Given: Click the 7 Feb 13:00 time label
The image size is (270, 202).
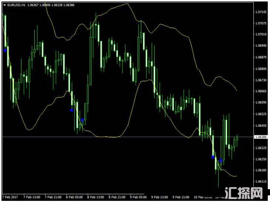Looking at the screenshot, I should click(32, 197).
